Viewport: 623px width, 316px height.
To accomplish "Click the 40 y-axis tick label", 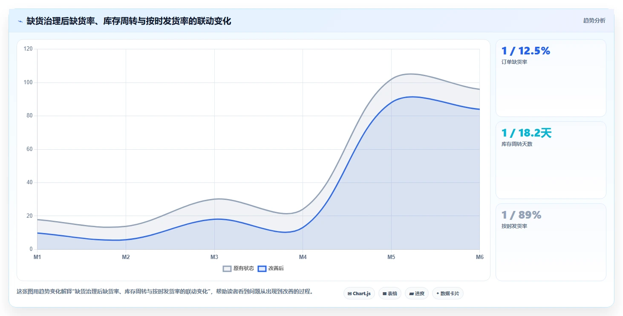I will (x=29, y=182).
